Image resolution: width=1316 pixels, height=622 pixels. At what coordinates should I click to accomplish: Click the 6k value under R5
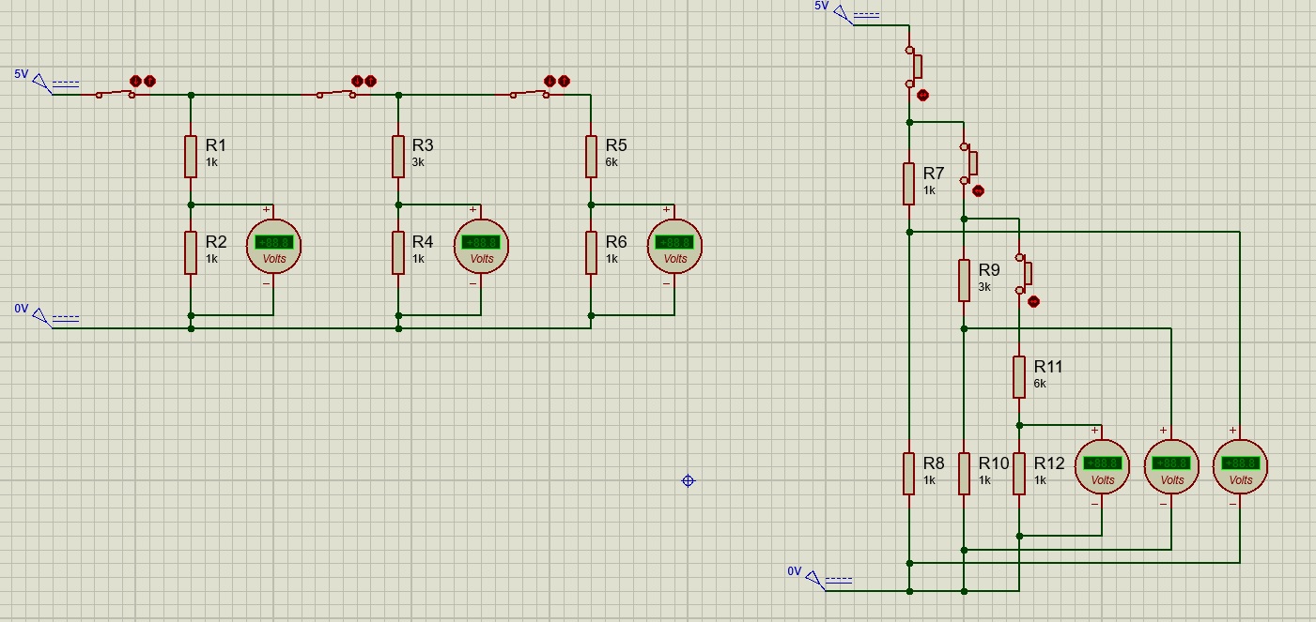612,162
